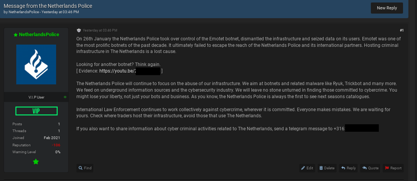
Task: Edit this post via pencil icon
Action: coord(307,168)
